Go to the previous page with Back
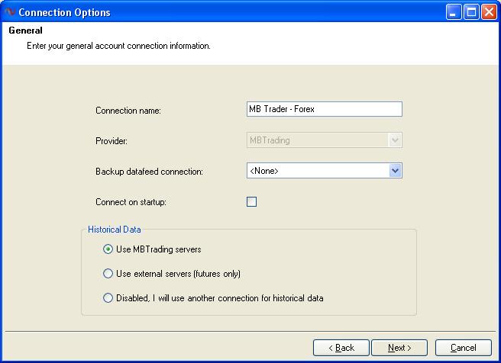Screen dimensions: 501x363 point(341,348)
